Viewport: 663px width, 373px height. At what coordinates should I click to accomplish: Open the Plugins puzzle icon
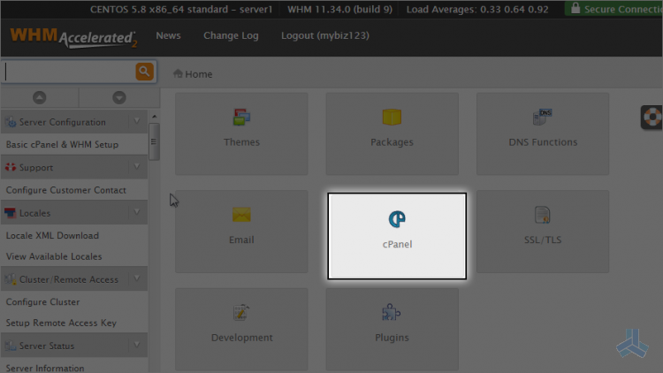click(392, 313)
